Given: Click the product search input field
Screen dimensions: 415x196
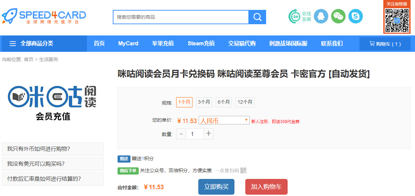Looking at the screenshot, I should click(181, 17).
